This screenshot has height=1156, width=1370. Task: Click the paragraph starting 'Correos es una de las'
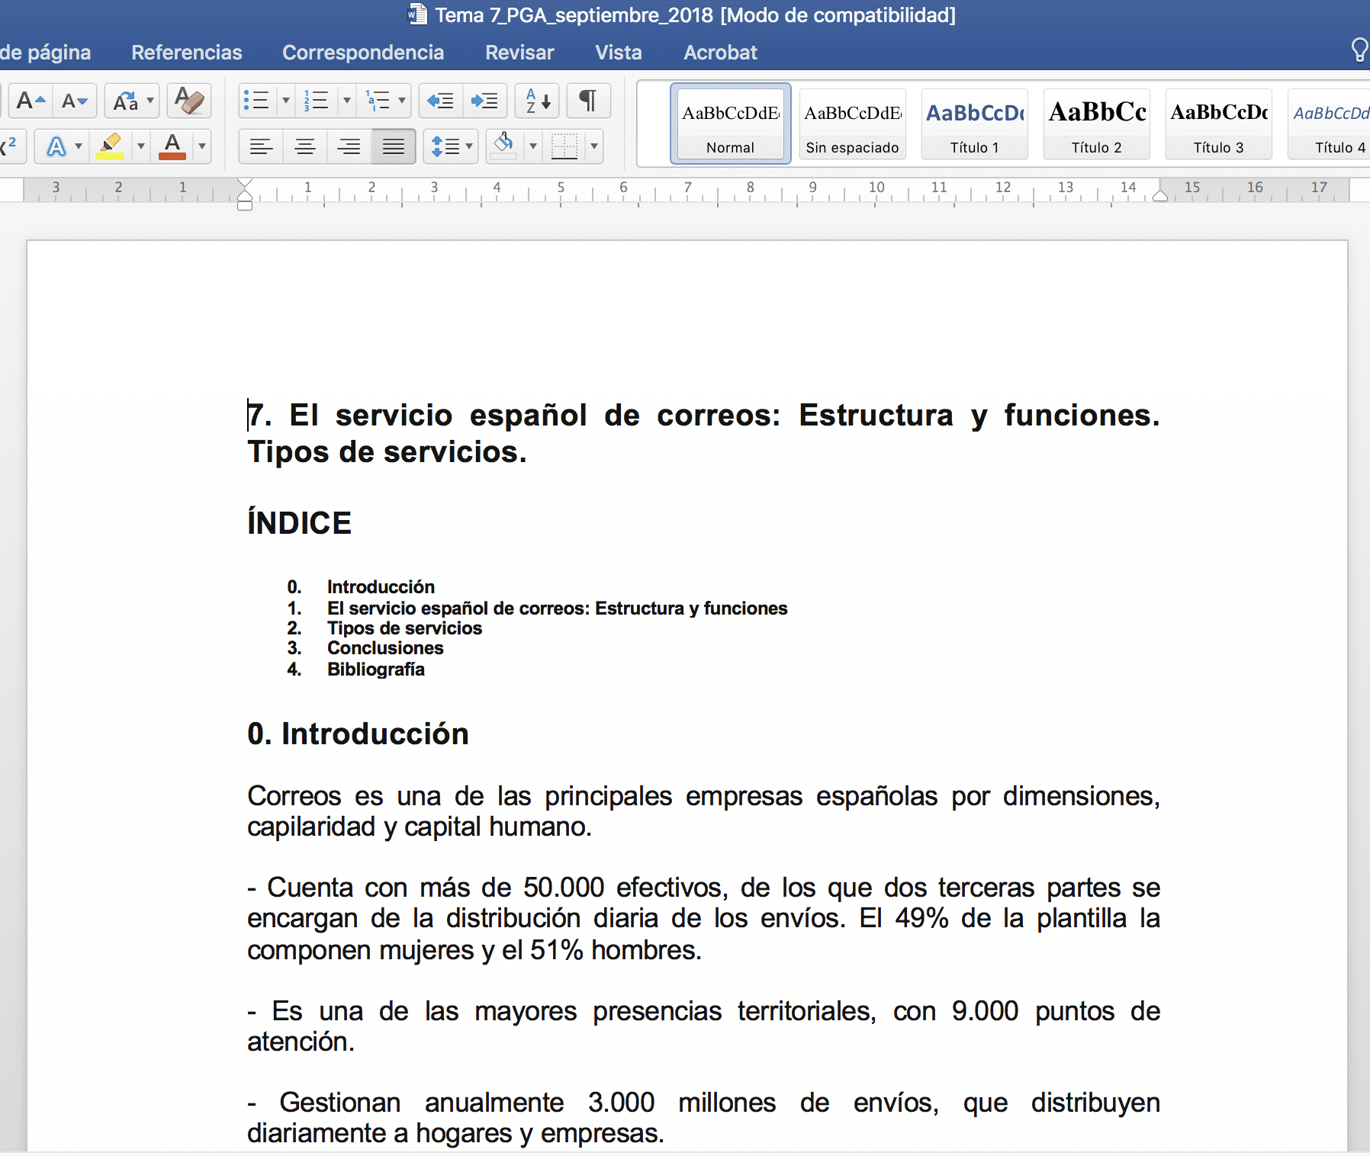tap(703, 811)
